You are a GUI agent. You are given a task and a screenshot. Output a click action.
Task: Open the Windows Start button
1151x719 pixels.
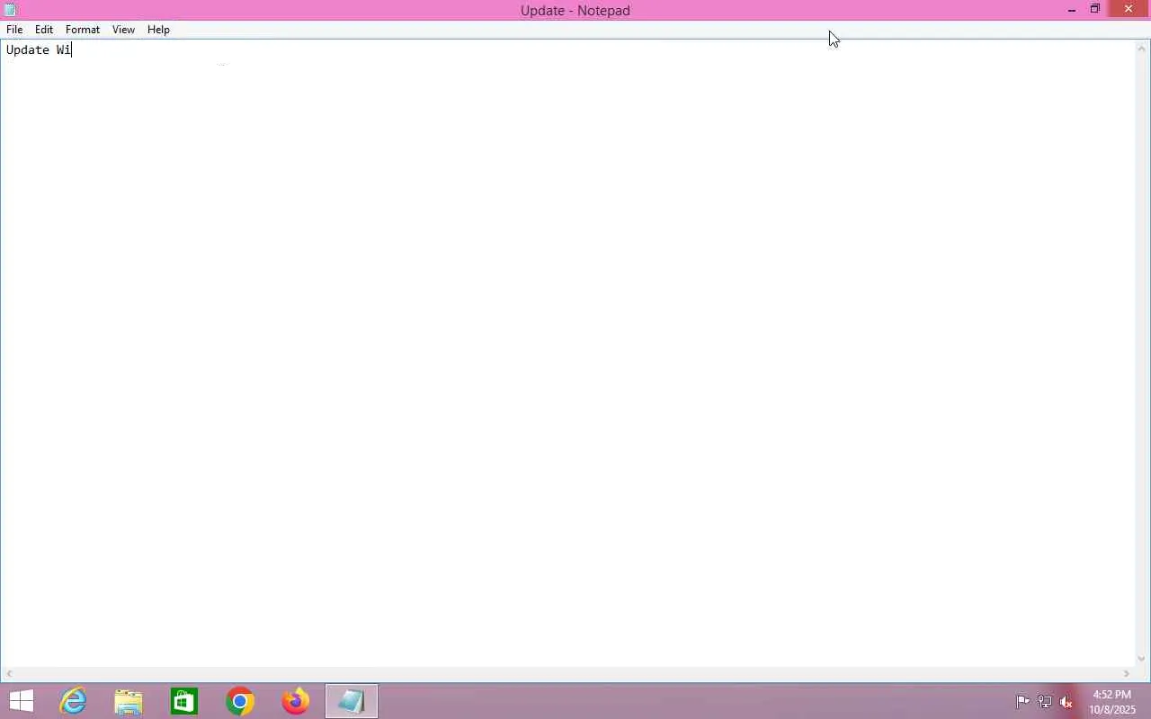point(20,701)
